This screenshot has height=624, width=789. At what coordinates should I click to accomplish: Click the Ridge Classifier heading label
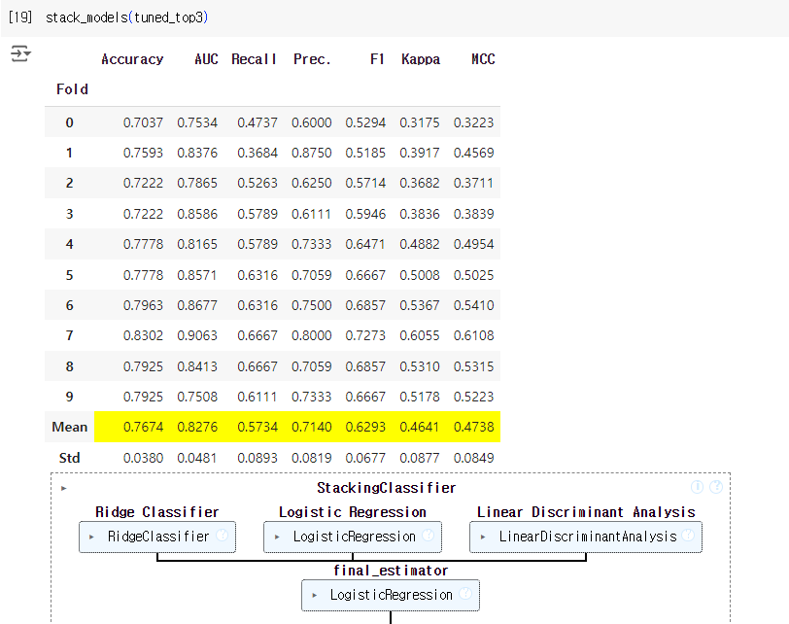click(157, 512)
